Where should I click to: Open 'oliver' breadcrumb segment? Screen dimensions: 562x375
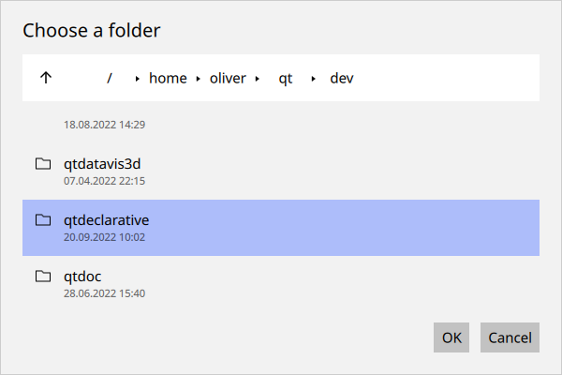click(227, 78)
